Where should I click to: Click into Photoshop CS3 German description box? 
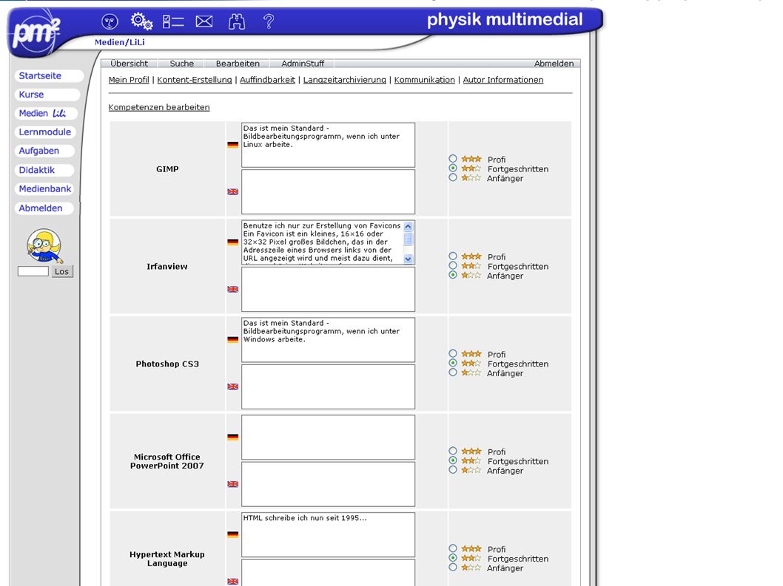328,340
